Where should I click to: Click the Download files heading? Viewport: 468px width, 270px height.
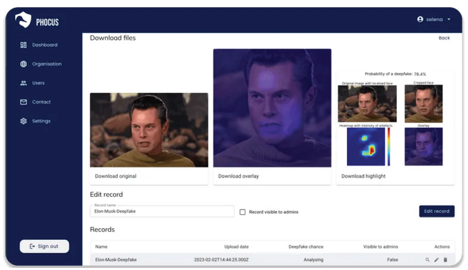pos(112,38)
